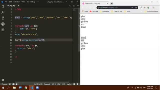Open the Windows Start menu
The height and width of the screenshot is (90, 160).
coord(3,88)
